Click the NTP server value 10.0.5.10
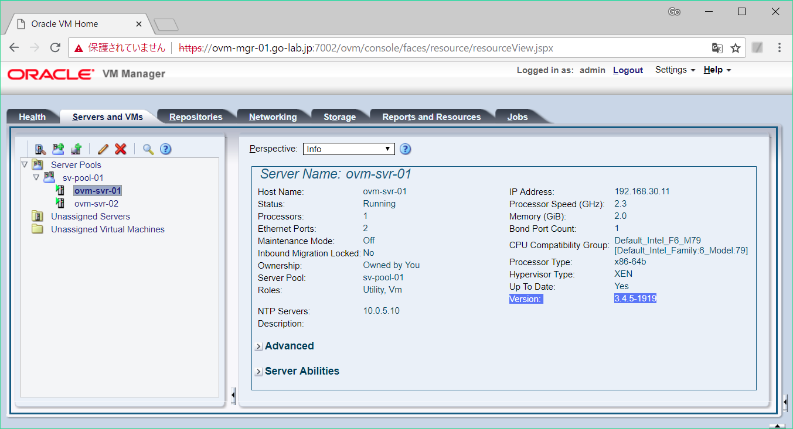 (x=382, y=311)
